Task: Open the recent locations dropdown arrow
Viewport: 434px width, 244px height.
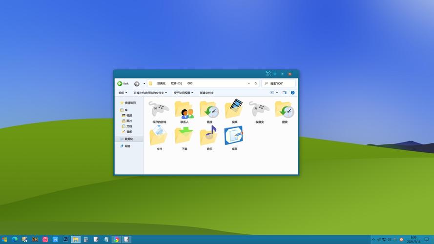Action: 144,83
